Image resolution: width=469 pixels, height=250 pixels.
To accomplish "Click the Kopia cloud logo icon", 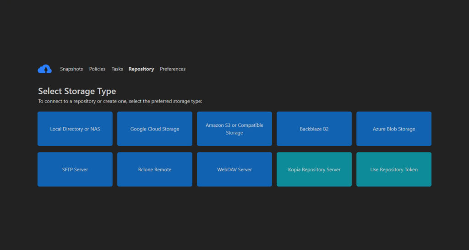I will coord(44,69).
